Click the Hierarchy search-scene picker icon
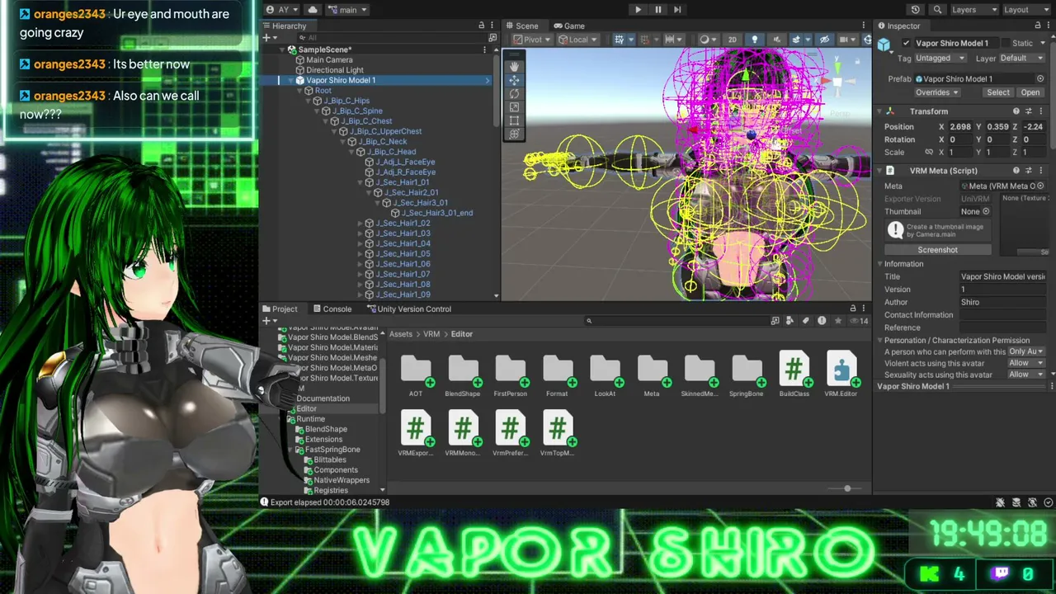 (493, 38)
